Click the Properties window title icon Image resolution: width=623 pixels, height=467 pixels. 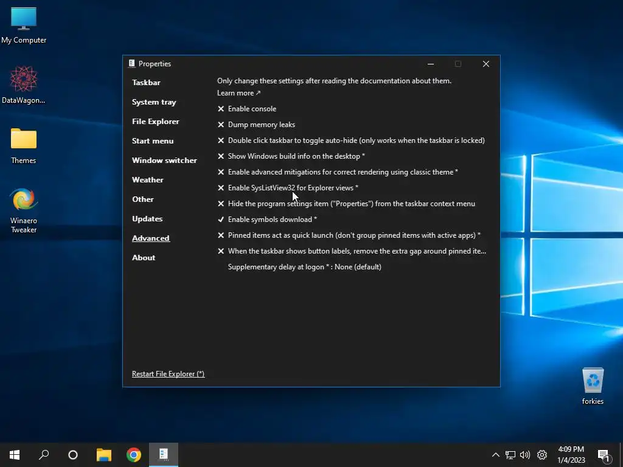[x=131, y=63]
